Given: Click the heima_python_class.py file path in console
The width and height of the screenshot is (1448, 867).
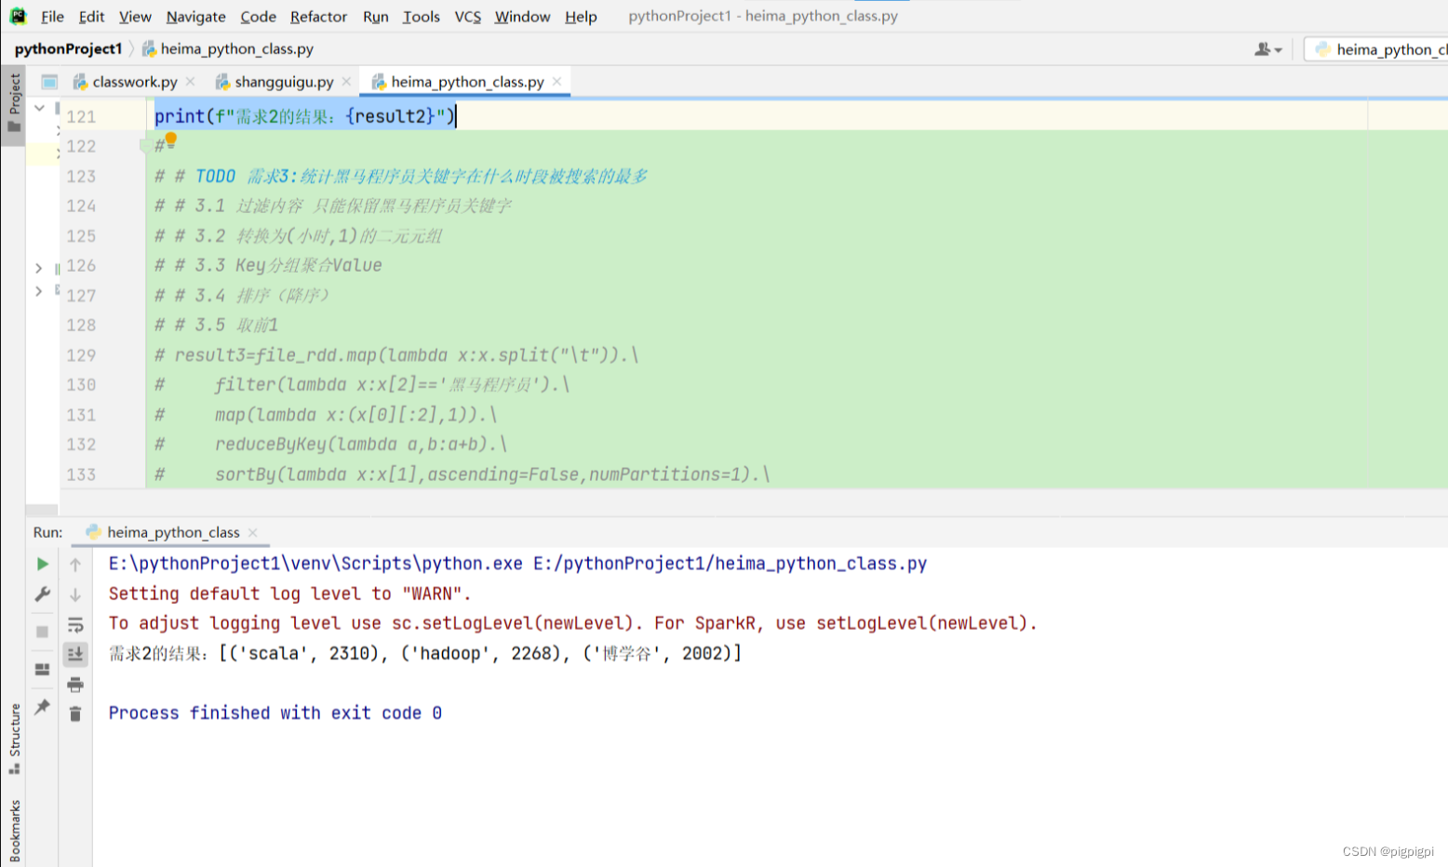Looking at the screenshot, I should 731,564.
